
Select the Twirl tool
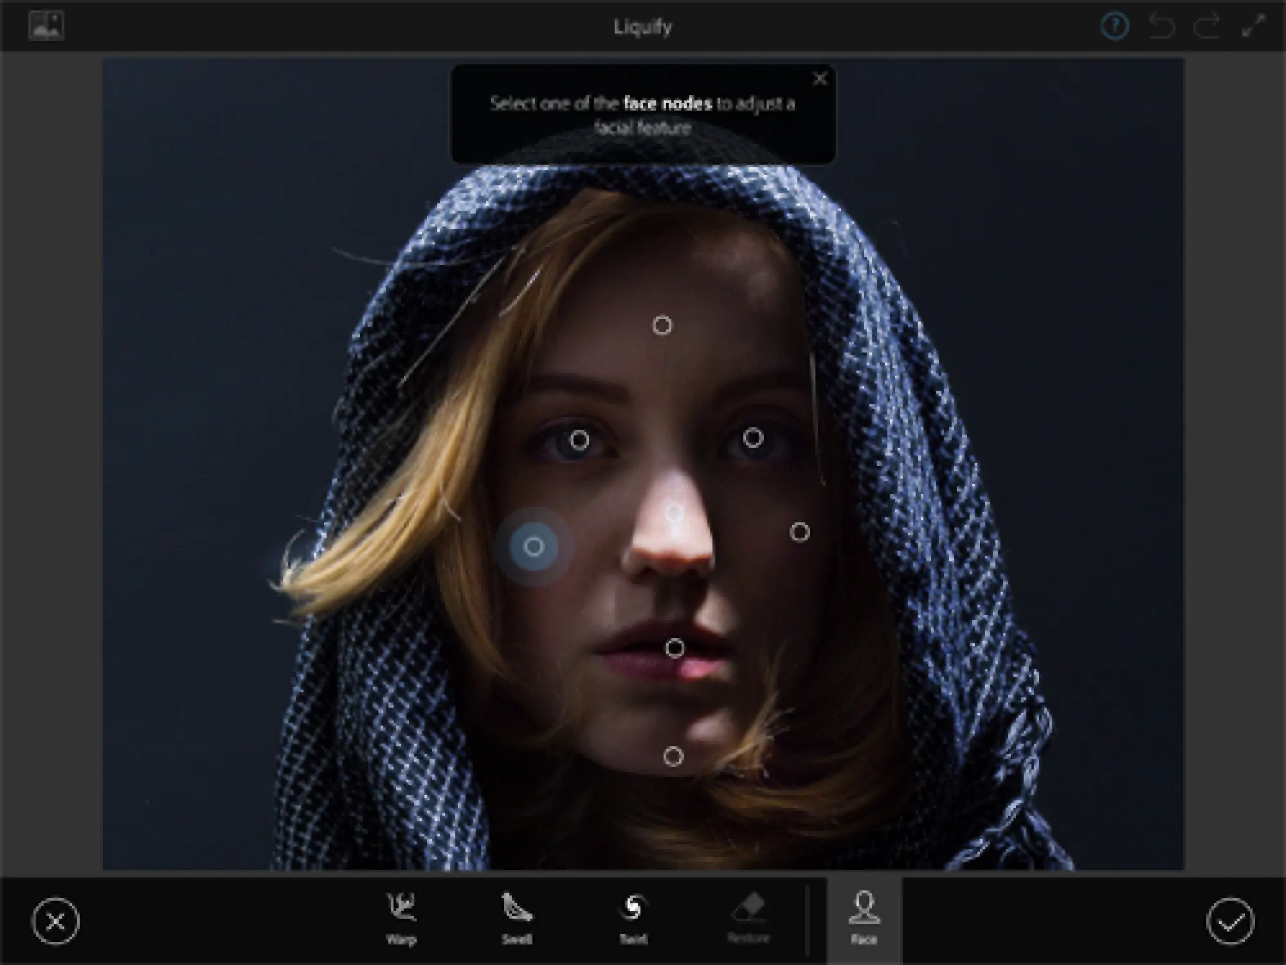click(633, 919)
